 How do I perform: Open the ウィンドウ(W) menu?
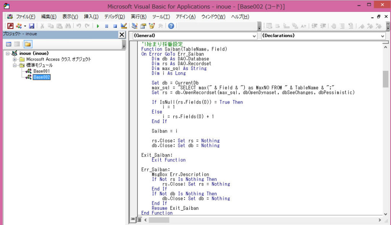coord(213,17)
